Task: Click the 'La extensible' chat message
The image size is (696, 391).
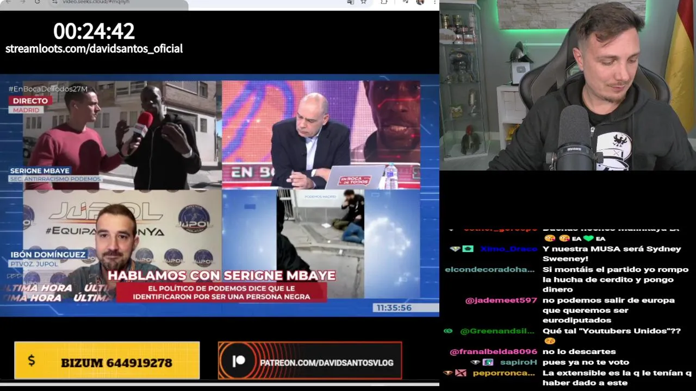Action: pos(617,378)
